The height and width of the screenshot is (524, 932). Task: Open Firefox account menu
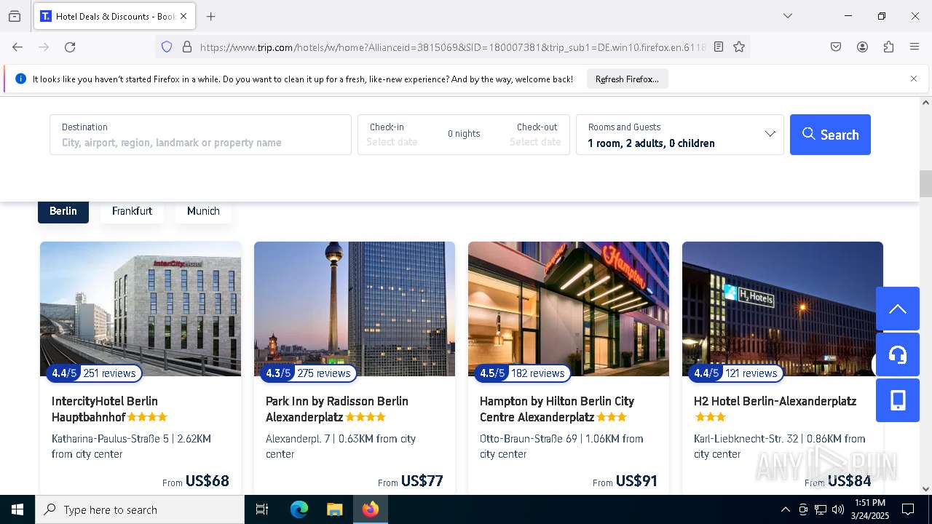point(862,47)
